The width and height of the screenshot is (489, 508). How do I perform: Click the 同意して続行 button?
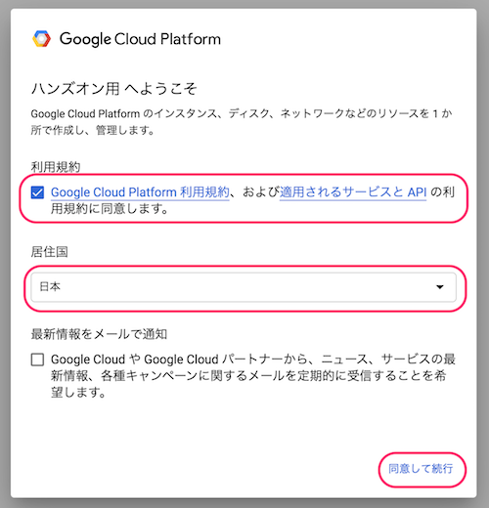(421, 469)
